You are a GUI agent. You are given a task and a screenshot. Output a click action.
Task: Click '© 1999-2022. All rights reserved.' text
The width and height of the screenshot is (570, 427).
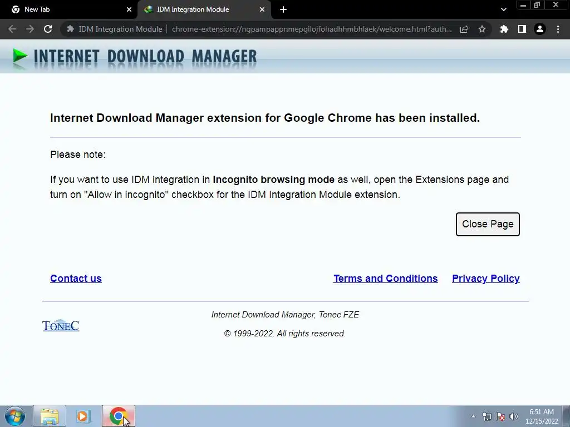pyautogui.click(x=284, y=334)
